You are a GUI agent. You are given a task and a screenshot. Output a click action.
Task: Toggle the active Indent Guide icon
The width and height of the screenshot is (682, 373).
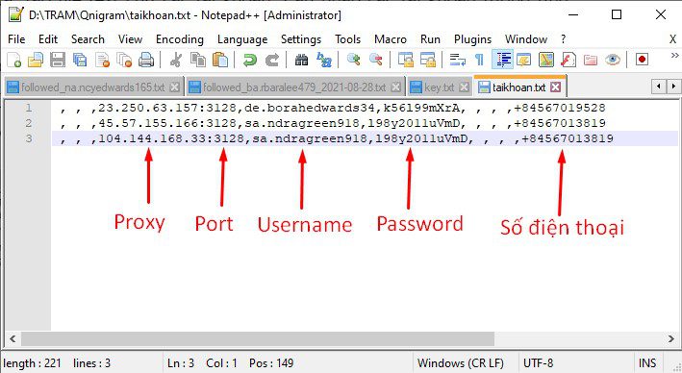pyautogui.click(x=503, y=60)
